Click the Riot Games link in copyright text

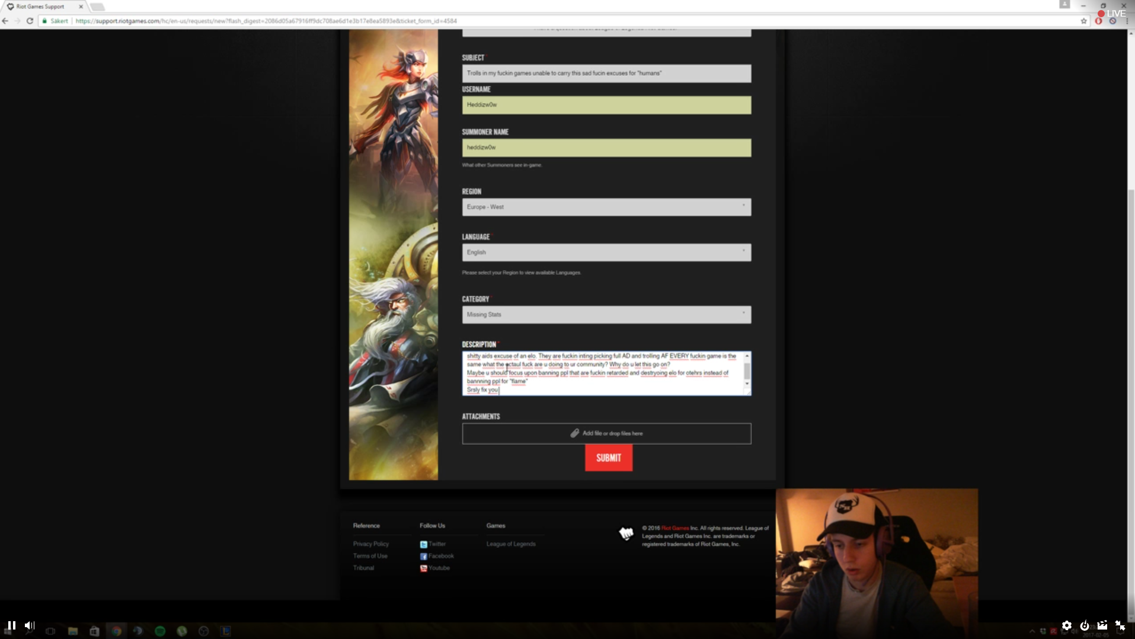(x=675, y=528)
